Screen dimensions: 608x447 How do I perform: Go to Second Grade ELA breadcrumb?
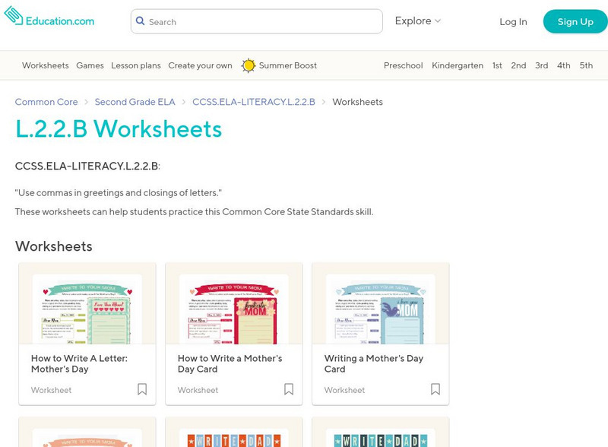135,102
